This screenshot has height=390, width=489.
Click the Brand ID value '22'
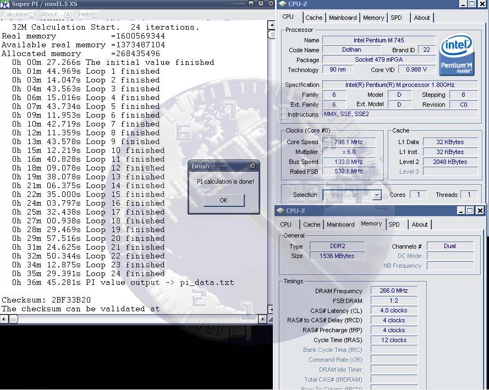[x=426, y=50]
